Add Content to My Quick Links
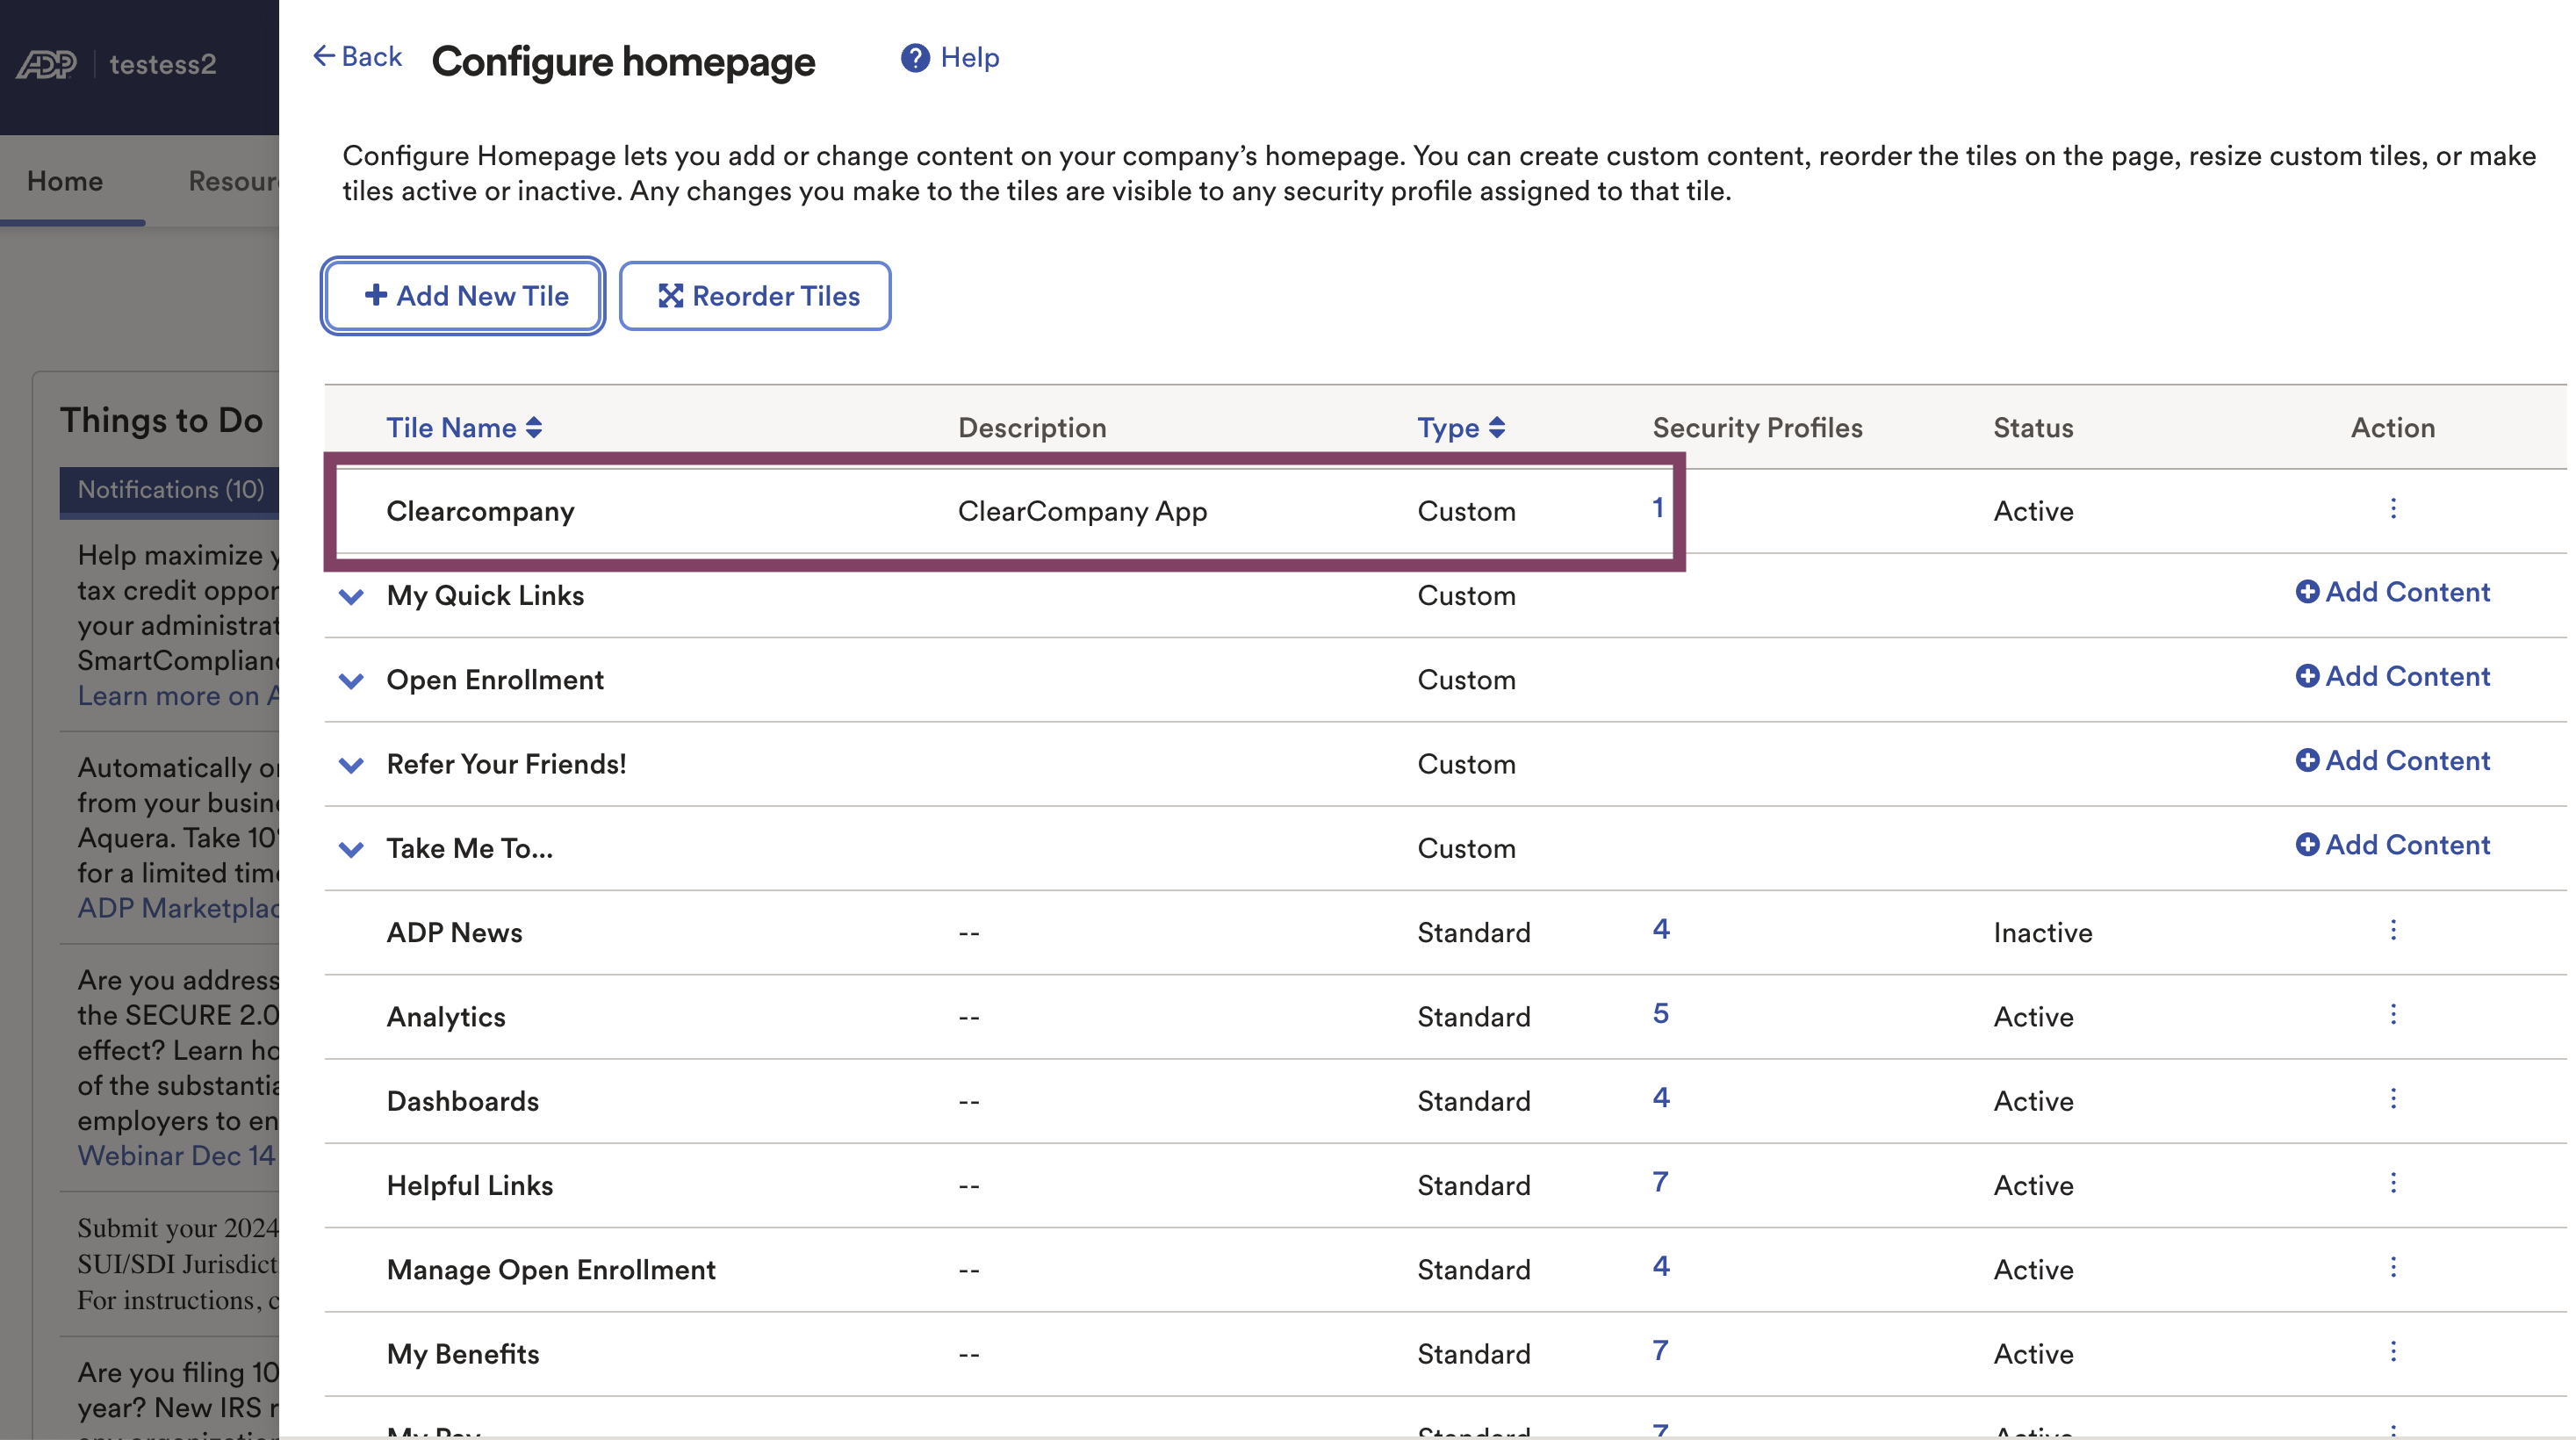The height and width of the screenshot is (1440, 2576). point(2392,592)
